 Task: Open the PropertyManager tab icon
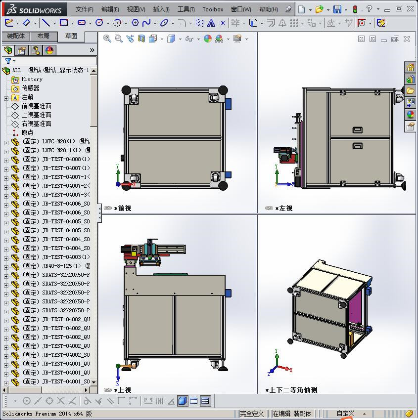[22, 50]
